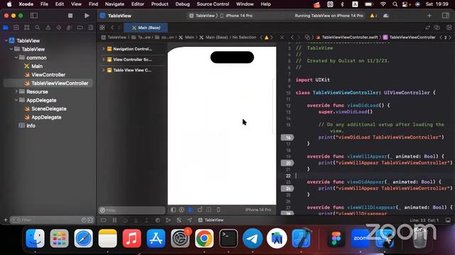Collapse the common folder
455x255 pixels.
[16, 58]
